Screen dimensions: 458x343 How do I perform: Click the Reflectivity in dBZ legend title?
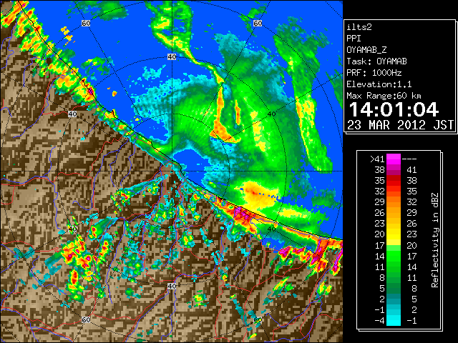coord(434,240)
